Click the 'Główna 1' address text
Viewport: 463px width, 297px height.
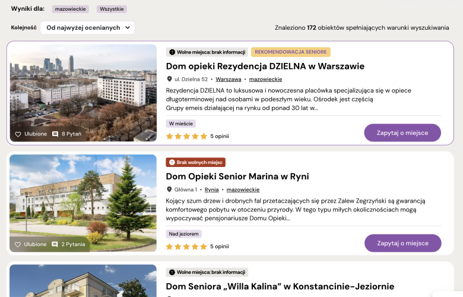coord(185,189)
